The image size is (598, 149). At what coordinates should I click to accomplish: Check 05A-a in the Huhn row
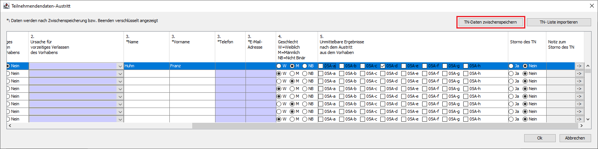(321, 66)
